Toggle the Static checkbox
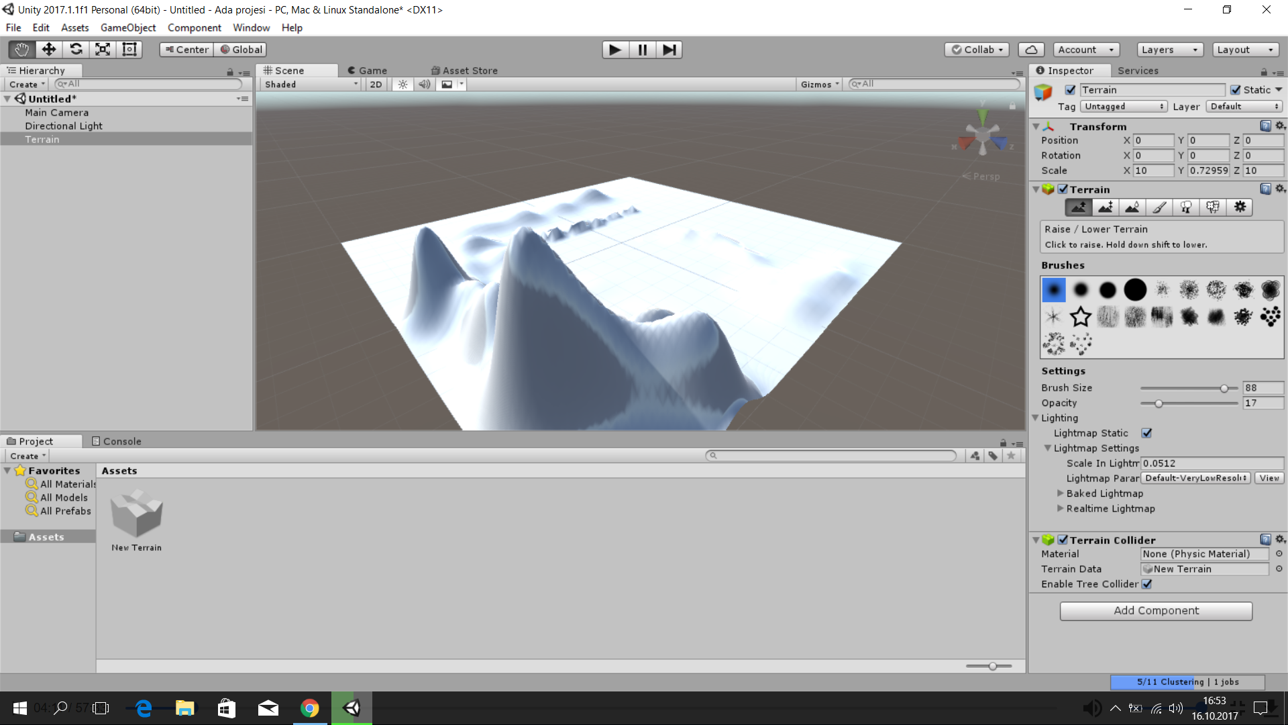1288x725 pixels. pos(1236,90)
